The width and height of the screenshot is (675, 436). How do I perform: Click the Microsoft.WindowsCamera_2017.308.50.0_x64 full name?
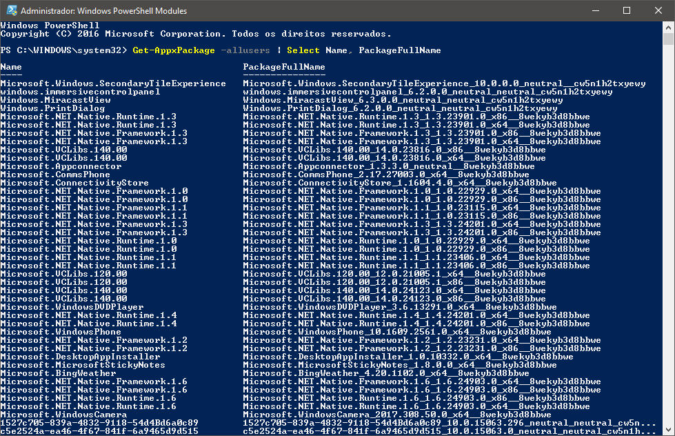397,415
